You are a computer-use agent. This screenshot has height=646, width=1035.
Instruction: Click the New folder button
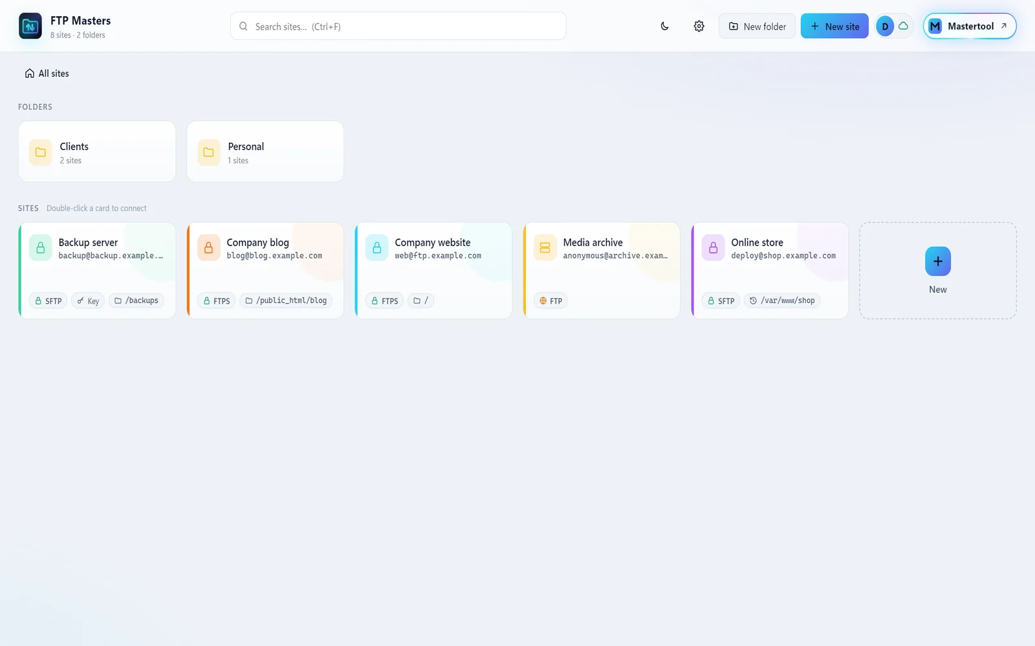[x=757, y=26]
